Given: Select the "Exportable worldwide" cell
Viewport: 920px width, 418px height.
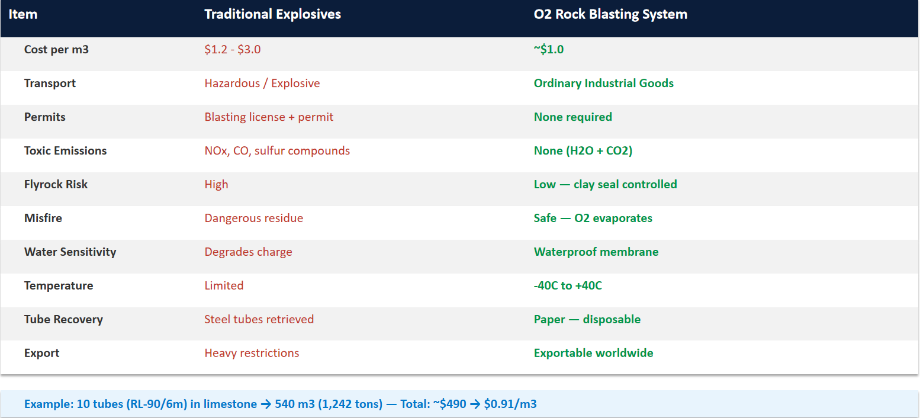Looking at the screenshot, I should click(593, 353).
